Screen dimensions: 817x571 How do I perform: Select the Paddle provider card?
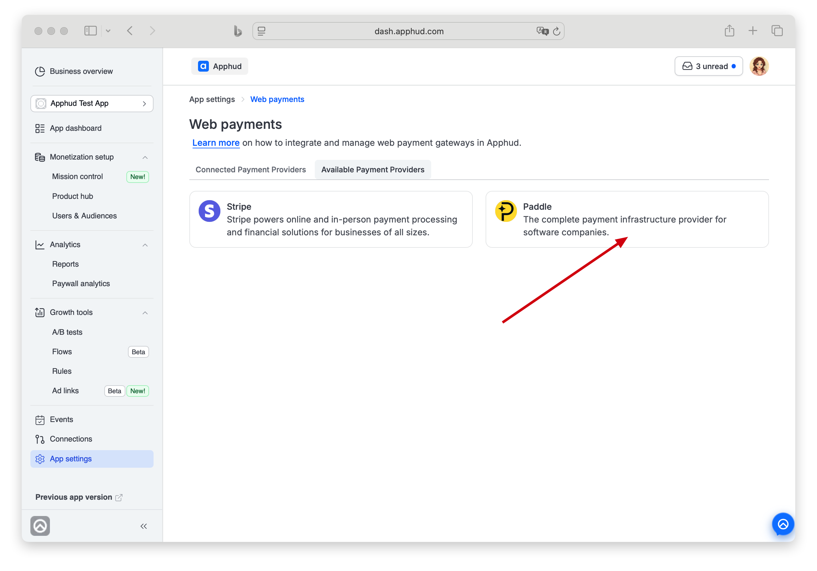point(627,219)
